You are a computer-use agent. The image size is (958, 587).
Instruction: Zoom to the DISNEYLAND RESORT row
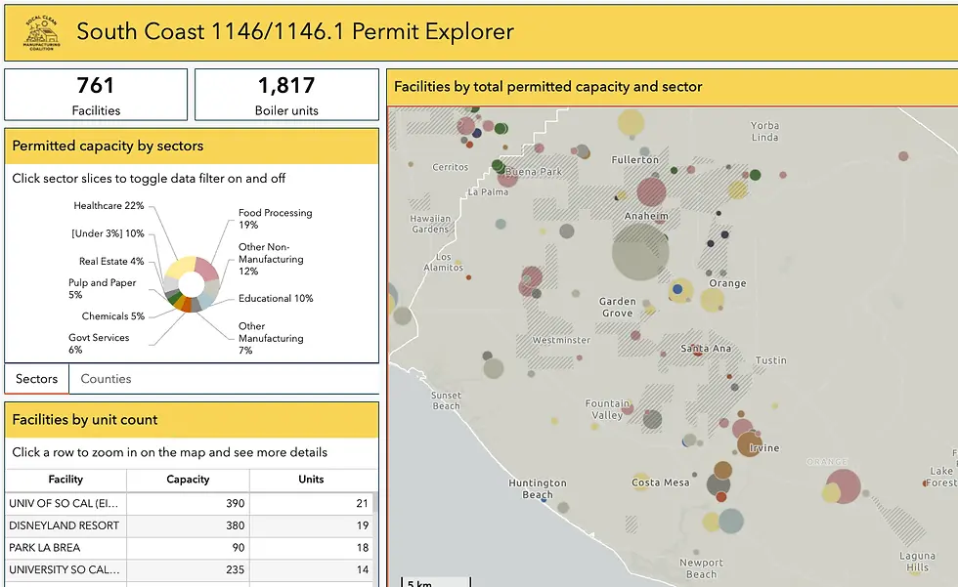click(189, 525)
